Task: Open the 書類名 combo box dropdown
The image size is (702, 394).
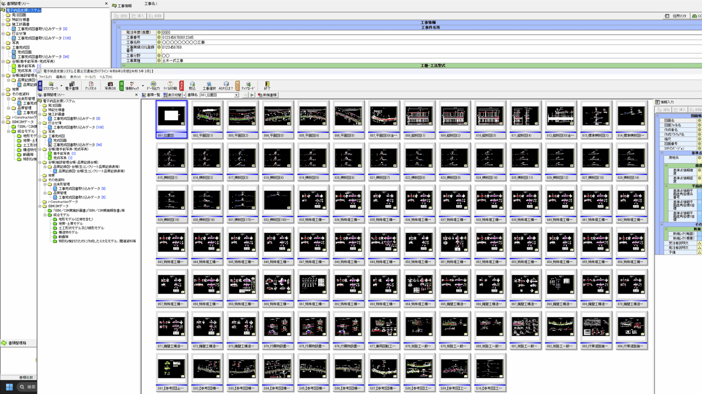Action: tap(236, 95)
